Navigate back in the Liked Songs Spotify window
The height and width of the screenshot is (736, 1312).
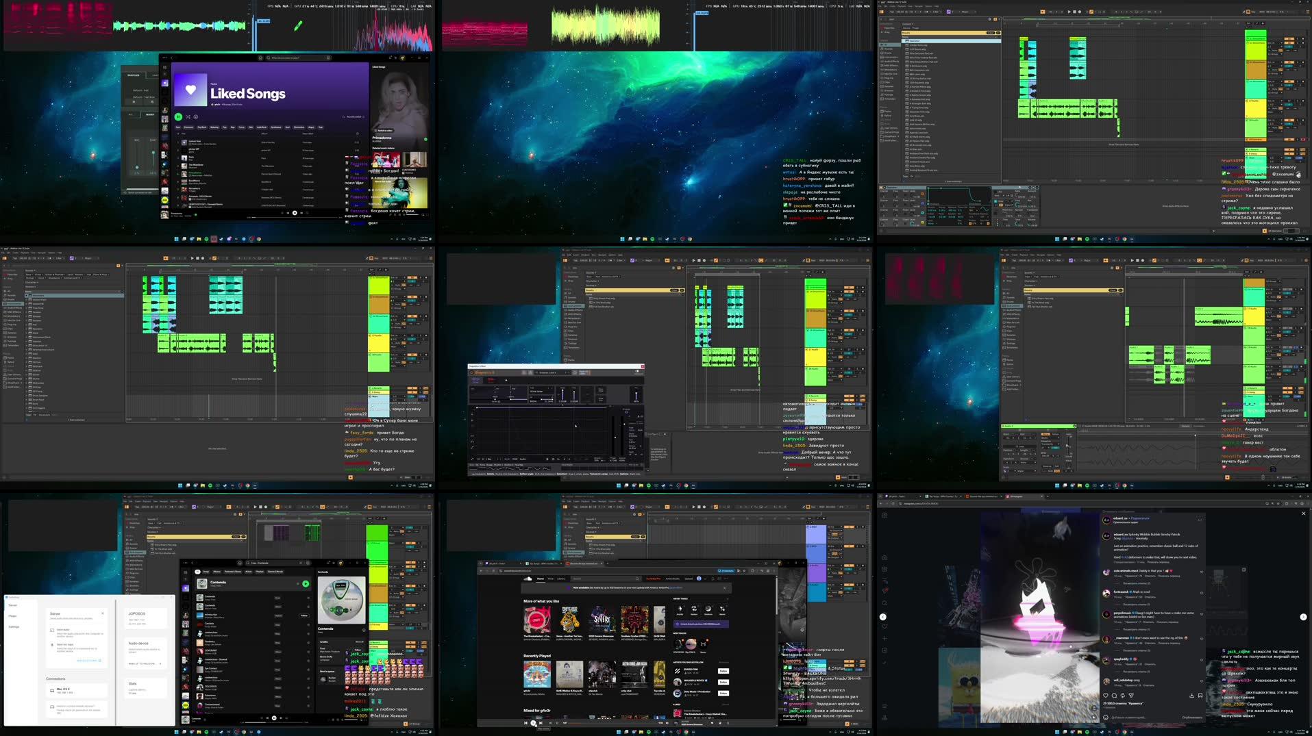171,58
